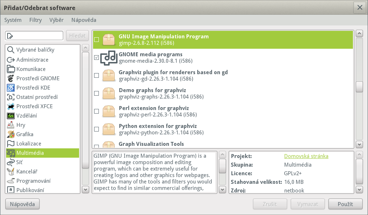
Task: Select the Publikování category icon
Action: coord(10,190)
